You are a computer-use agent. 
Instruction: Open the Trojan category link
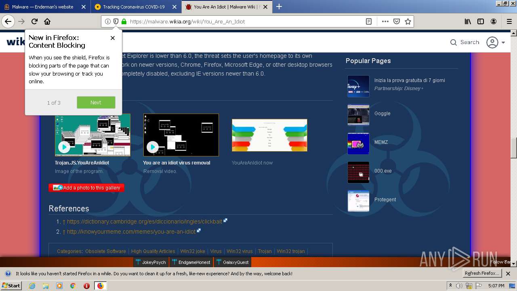(265, 251)
